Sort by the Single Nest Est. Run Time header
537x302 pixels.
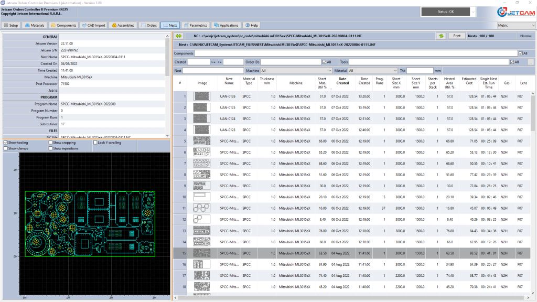(488, 83)
